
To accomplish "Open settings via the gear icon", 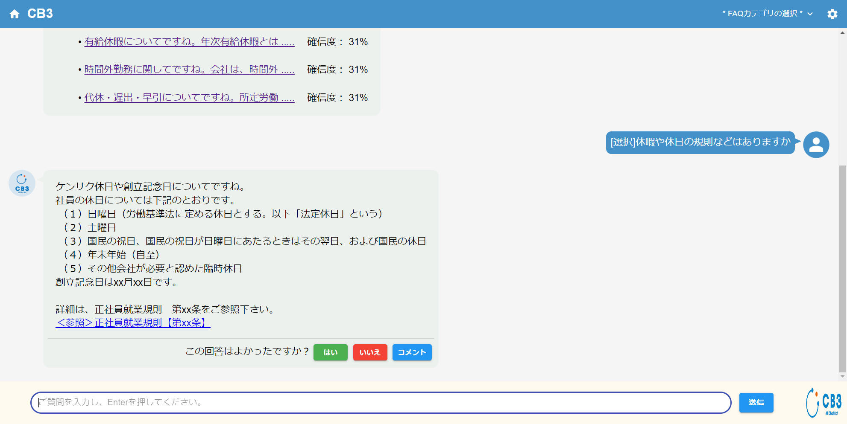I will point(832,14).
